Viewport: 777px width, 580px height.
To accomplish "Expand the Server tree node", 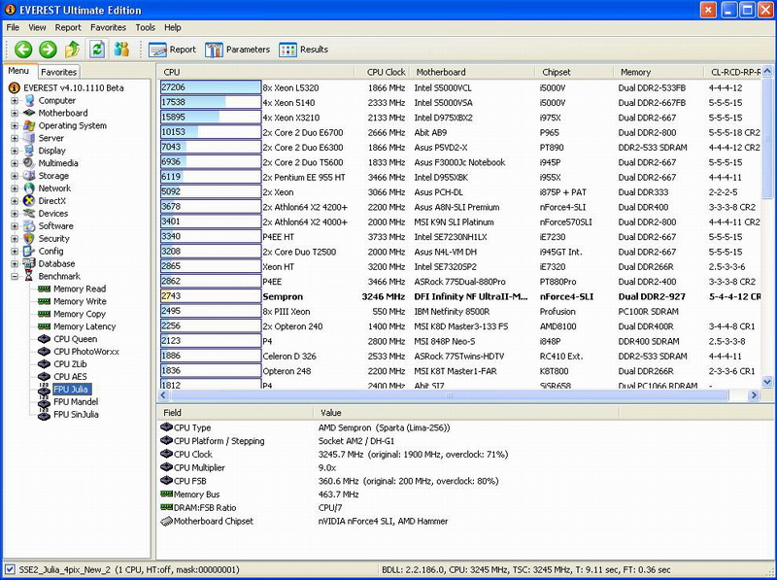I will 15,138.
